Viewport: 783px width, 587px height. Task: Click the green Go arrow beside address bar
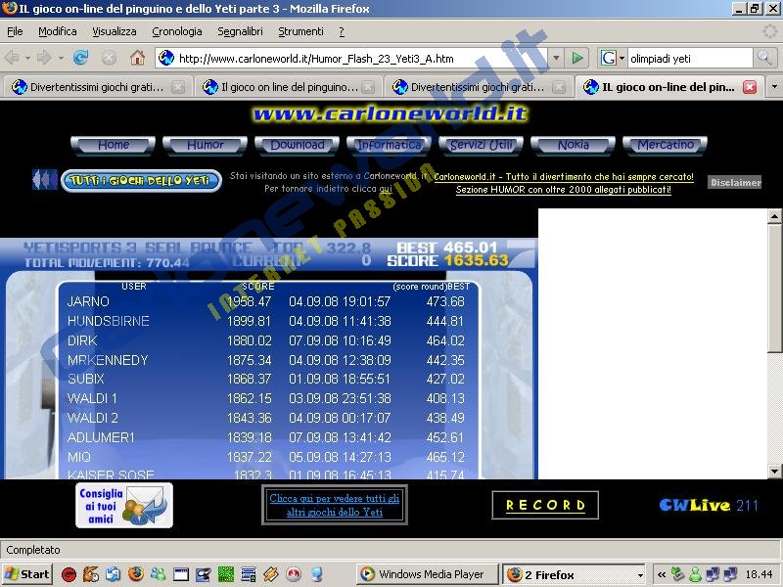[577, 59]
